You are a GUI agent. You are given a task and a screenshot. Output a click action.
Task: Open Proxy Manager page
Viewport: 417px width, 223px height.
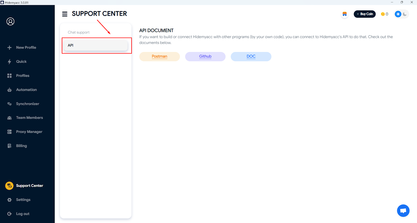pyautogui.click(x=29, y=132)
